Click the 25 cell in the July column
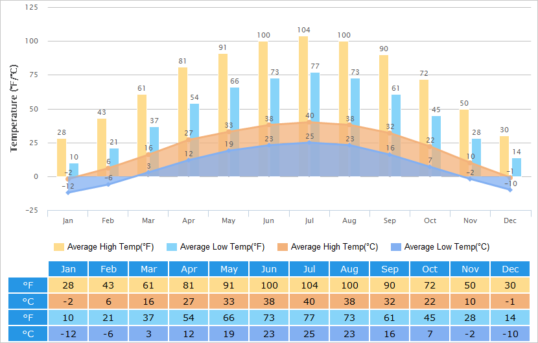The width and height of the screenshot is (538, 343). [x=309, y=334]
